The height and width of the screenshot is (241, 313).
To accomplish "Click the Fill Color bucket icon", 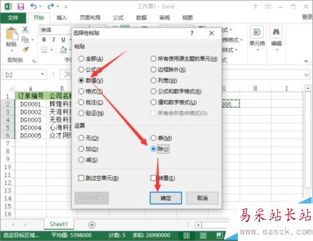I will pos(63,49).
